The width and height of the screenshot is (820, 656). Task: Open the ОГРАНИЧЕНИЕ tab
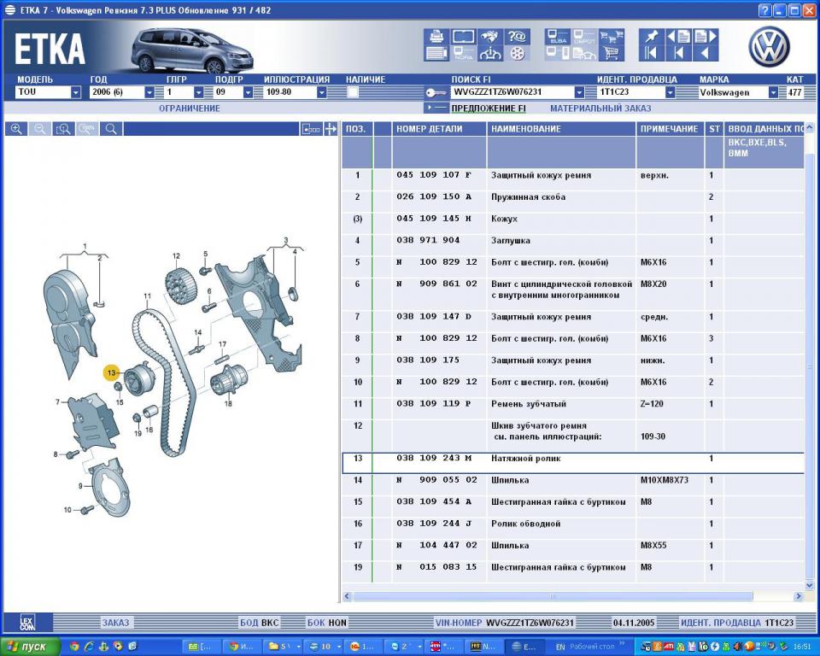(x=190, y=108)
